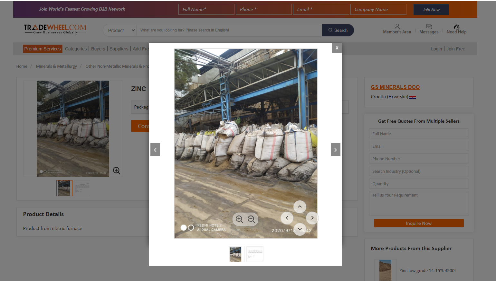Open Premium Services menu item
Screen dimensions: 496x281
coord(43,49)
